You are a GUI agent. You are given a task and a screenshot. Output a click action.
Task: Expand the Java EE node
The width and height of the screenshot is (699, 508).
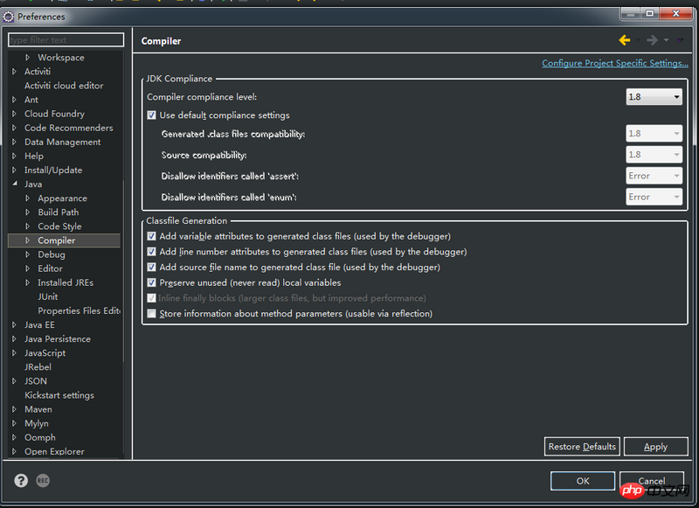[14, 324]
